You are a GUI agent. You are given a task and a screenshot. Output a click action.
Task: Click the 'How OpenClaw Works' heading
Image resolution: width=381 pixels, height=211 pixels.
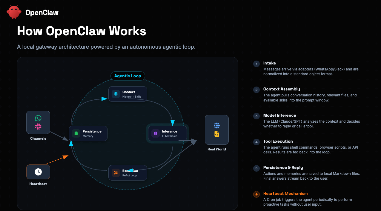pos(82,31)
